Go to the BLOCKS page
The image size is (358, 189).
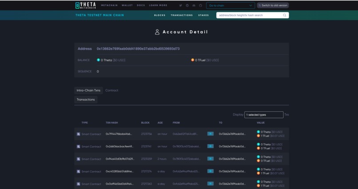pos(159,15)
